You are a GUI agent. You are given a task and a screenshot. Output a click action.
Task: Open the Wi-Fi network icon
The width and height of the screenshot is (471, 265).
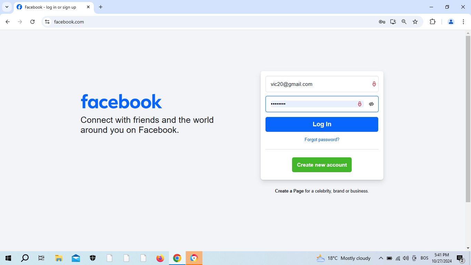tap(398, 258)
